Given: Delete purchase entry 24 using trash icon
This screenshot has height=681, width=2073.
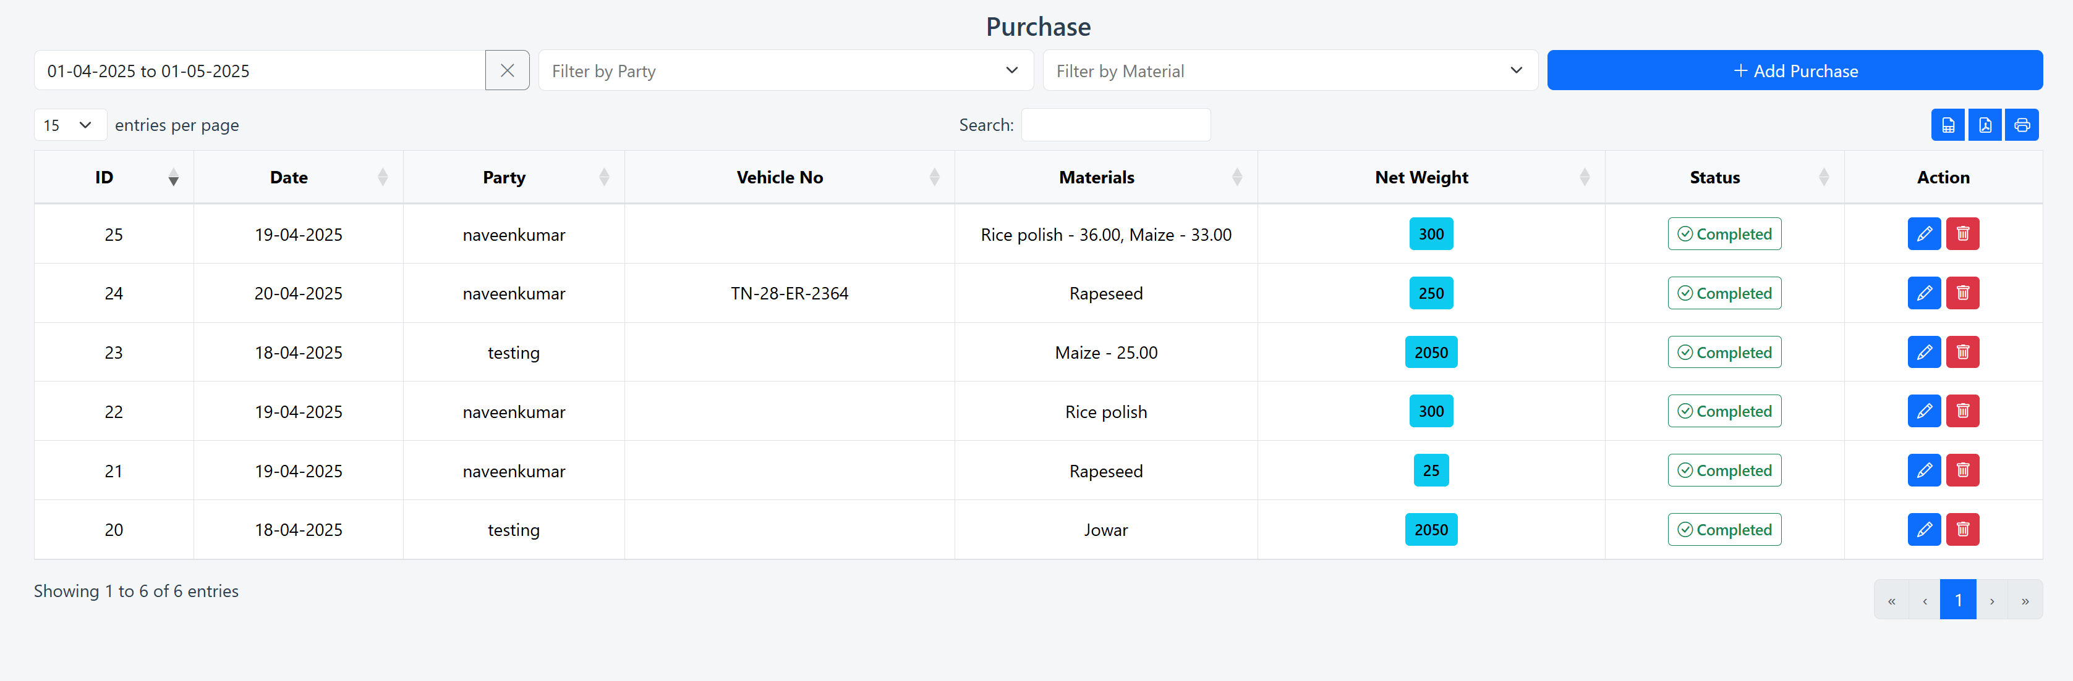Looking at the screenshot, I should click(1963, 293).
